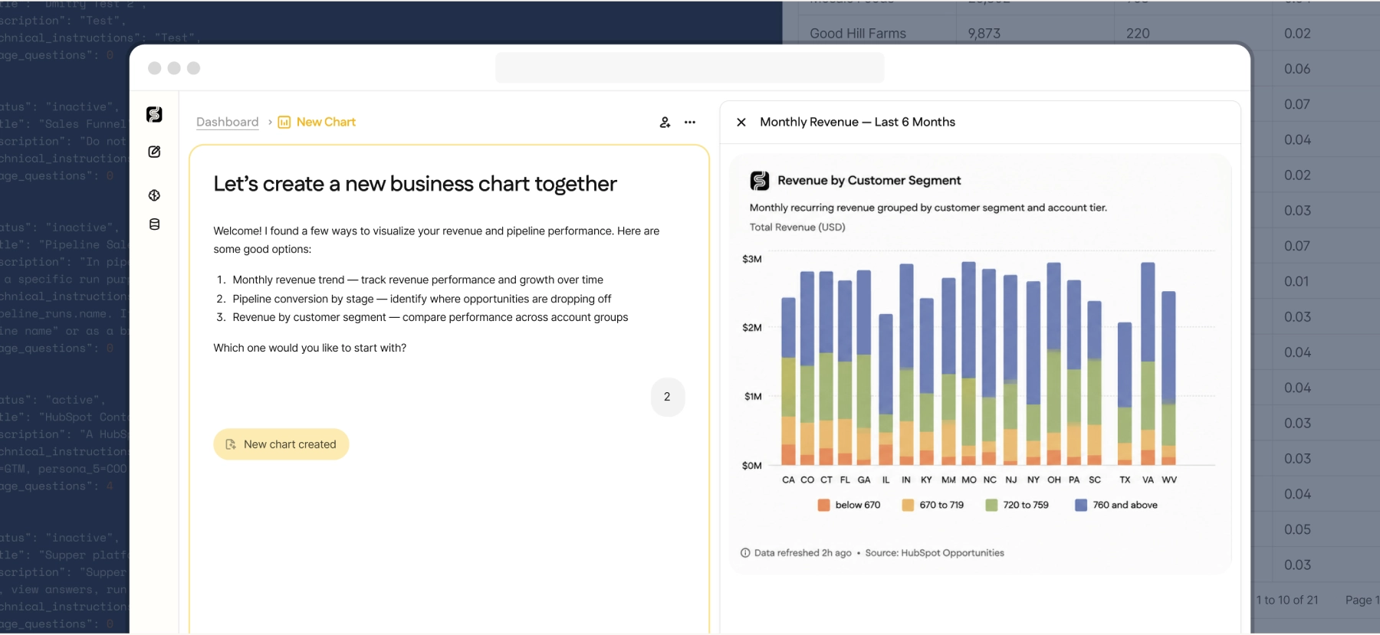Close the Monthly Revenue panel
The width and height of the screenshot is (1380, 635).
click(x=741, y=123)
